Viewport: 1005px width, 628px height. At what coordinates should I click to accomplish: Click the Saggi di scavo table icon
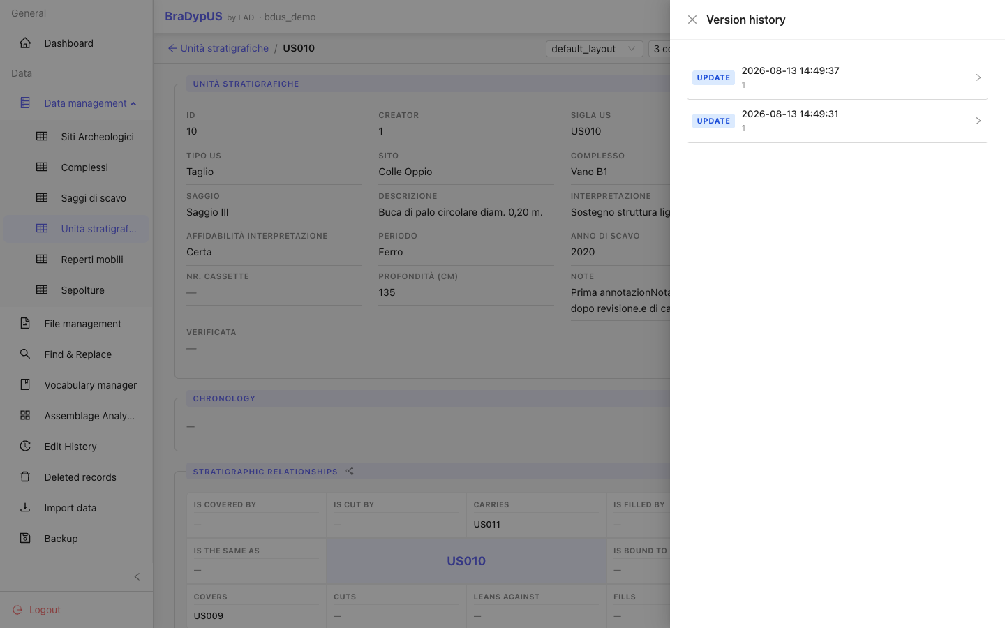42,198
